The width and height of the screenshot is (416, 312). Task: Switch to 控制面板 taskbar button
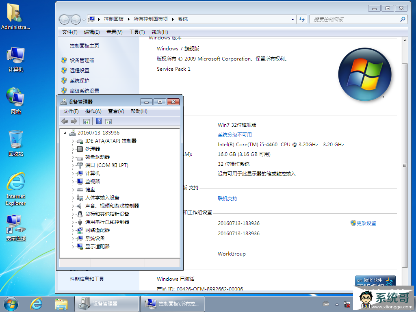tap(172, 304)
